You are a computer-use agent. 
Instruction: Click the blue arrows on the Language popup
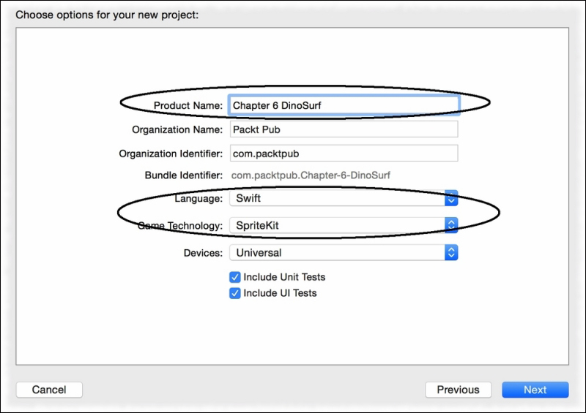click(451, 198)
